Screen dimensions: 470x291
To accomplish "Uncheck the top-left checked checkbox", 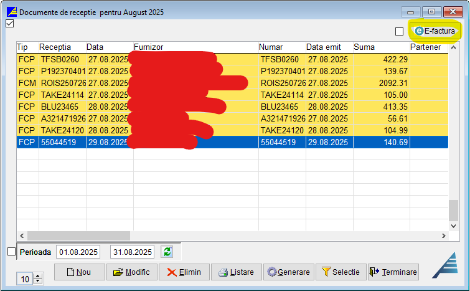I will coord(9,24).
